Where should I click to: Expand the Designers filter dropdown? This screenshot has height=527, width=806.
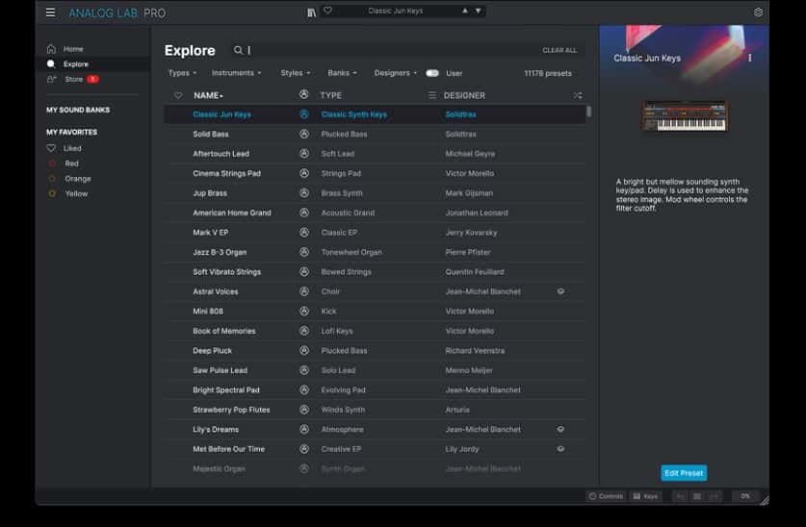(396, 73)
